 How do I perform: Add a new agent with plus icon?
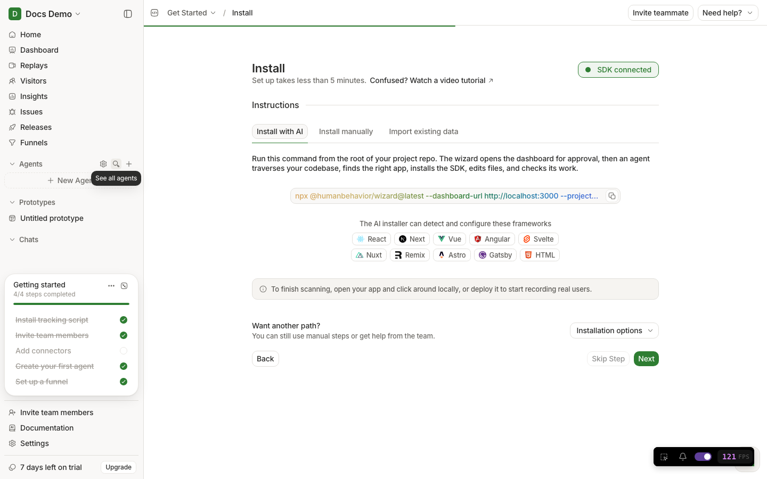point(129,164)
